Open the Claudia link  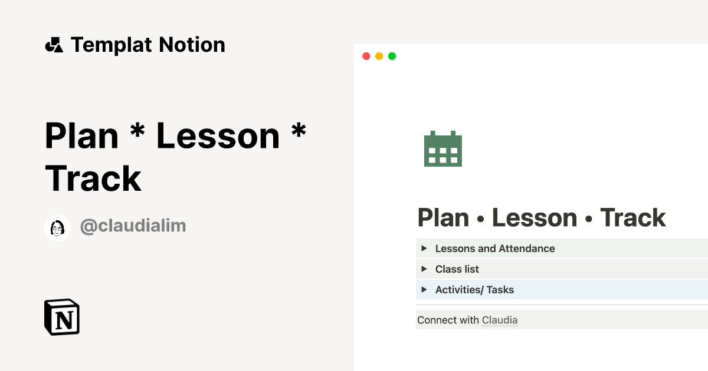click(x=499, y=320)
